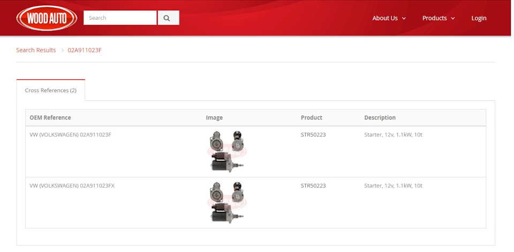514x252 pixels.
Task: Open starter image in 02A911023F row
Action: 227,151
